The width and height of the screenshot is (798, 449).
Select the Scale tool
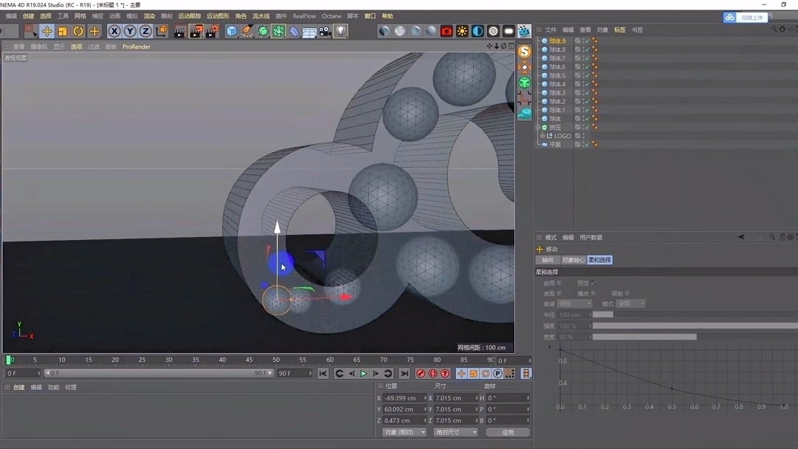63,30
